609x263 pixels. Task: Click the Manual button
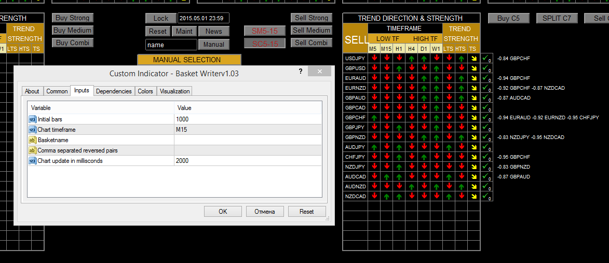(x=214, y=45)
